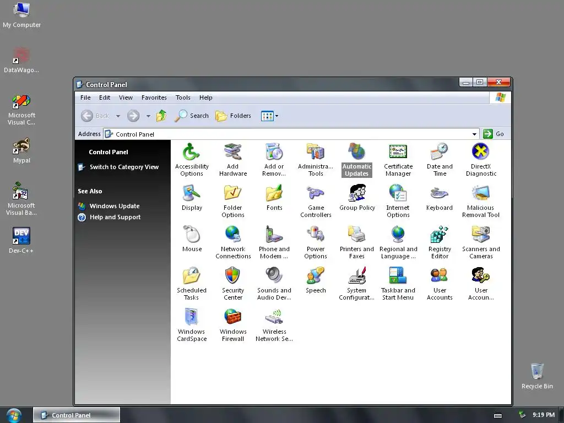Open the Fonts folder icon
This screenshot has width=564, height=423.
point(274,198)
